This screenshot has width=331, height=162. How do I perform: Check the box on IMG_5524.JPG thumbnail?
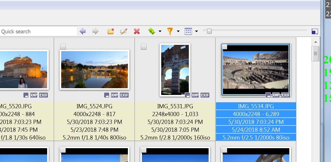click(x=63, y=47)
